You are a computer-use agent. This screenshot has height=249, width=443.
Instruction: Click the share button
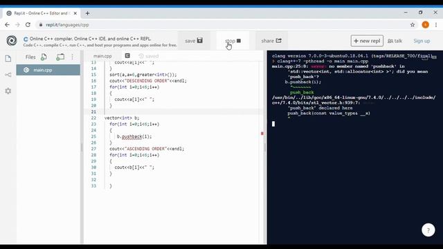point(271,41)
